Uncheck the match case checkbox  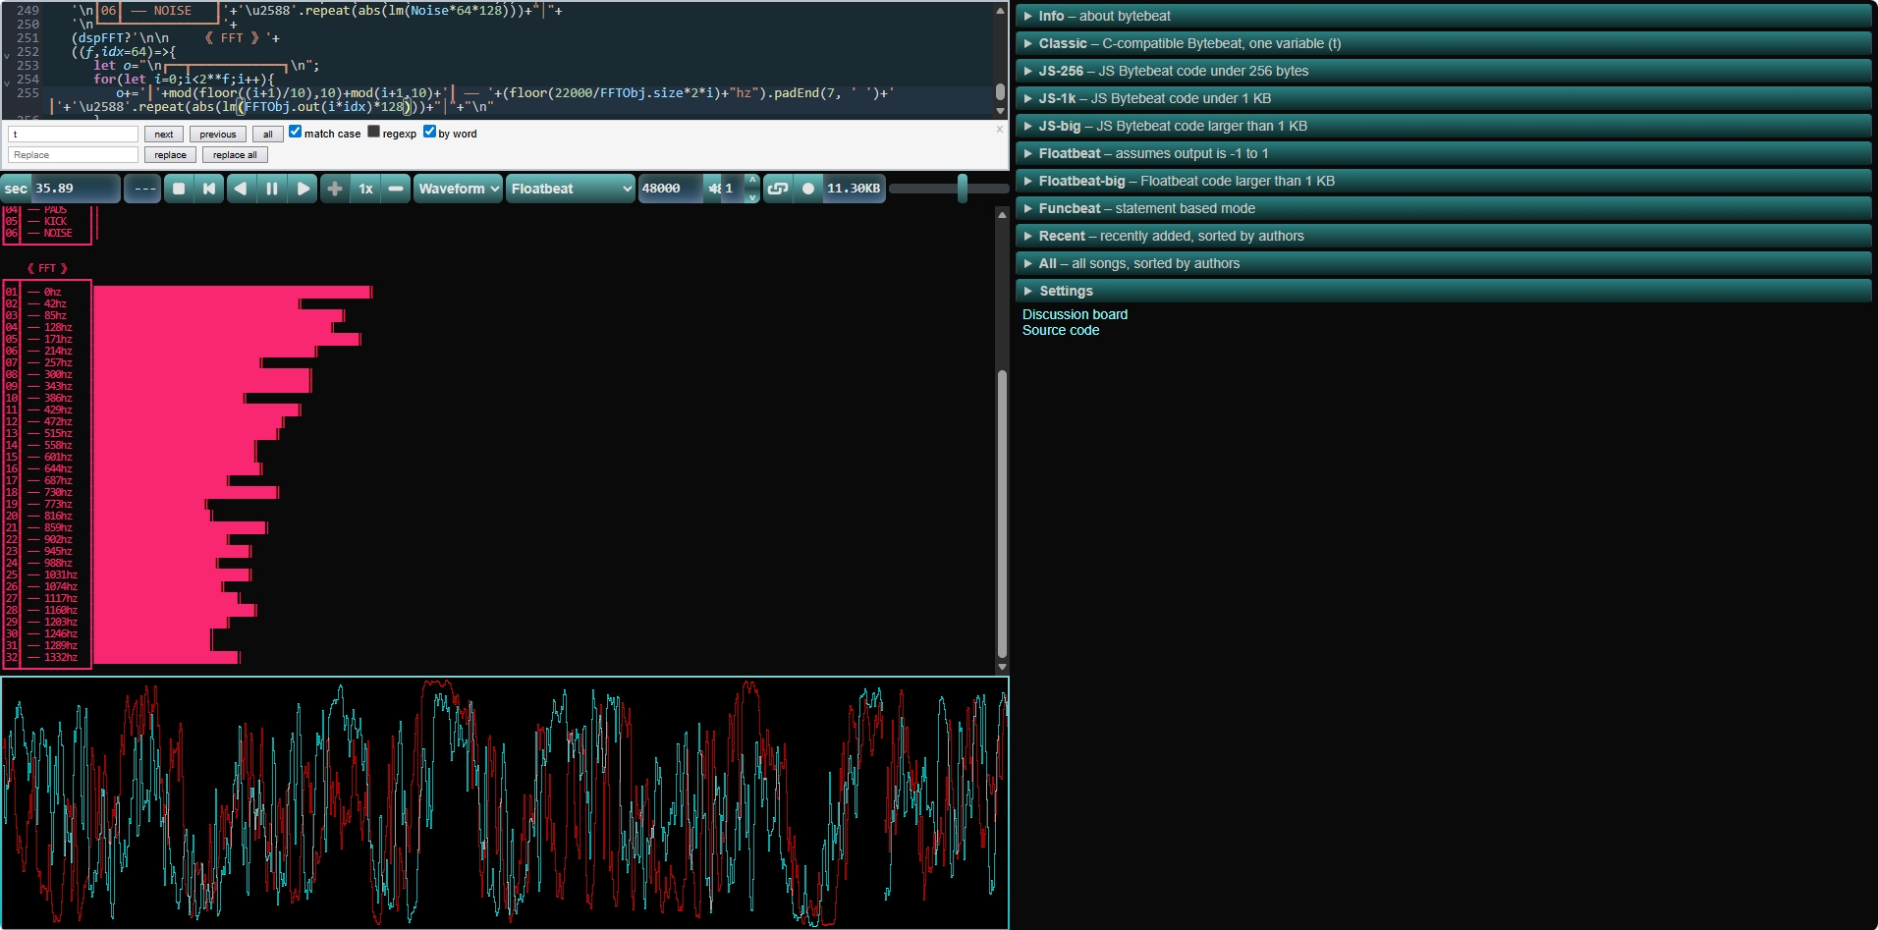coord(296,132)
